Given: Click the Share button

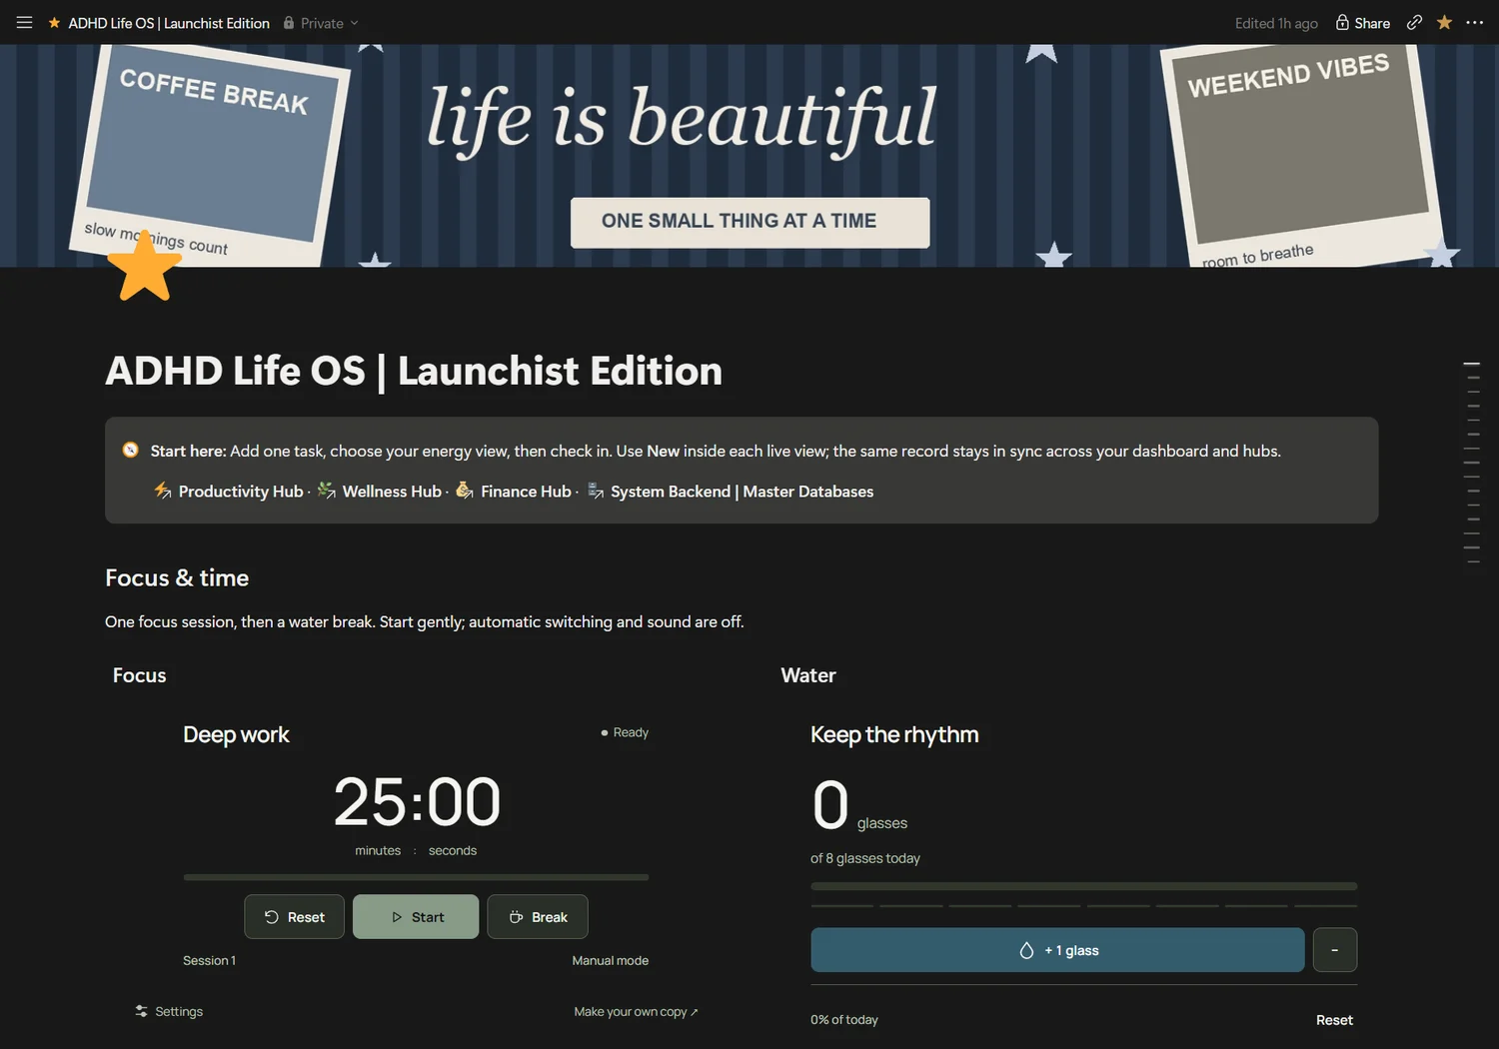Looking at the screenshot, I should pos(1363,23).
